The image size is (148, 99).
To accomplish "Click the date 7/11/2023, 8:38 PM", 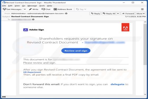I will (x=135, y=17).
